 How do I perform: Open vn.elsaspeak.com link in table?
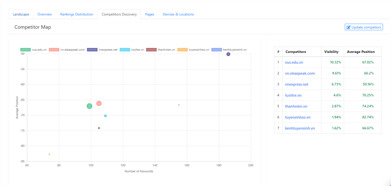pyautogui.click(x=300, y=73)
